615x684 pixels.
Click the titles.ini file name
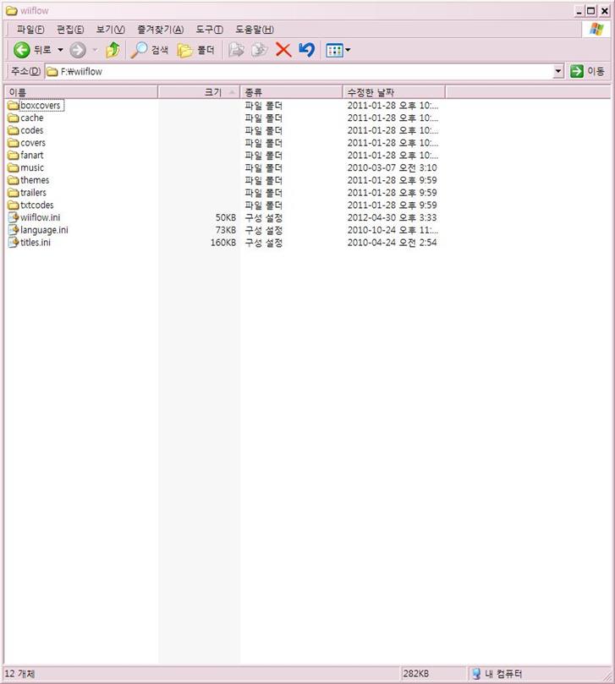[x=36, y=242]
